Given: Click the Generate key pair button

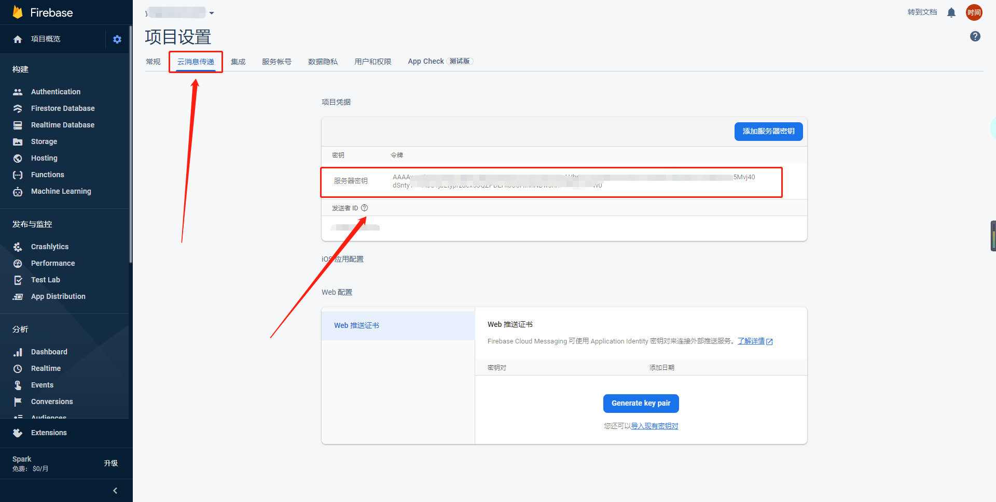Looking at the screenshot, I should click(641, 403).
